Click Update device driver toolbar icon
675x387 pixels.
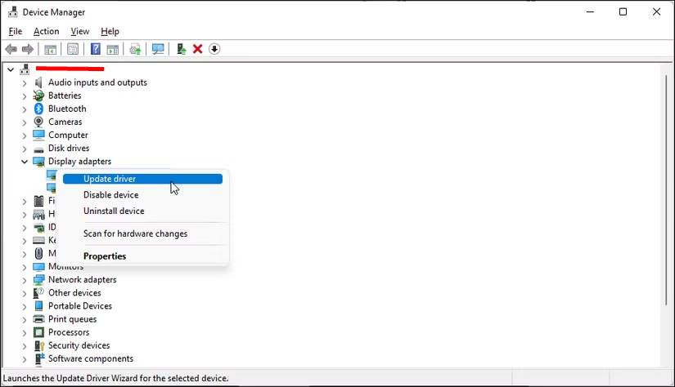[x=135, y=49]
